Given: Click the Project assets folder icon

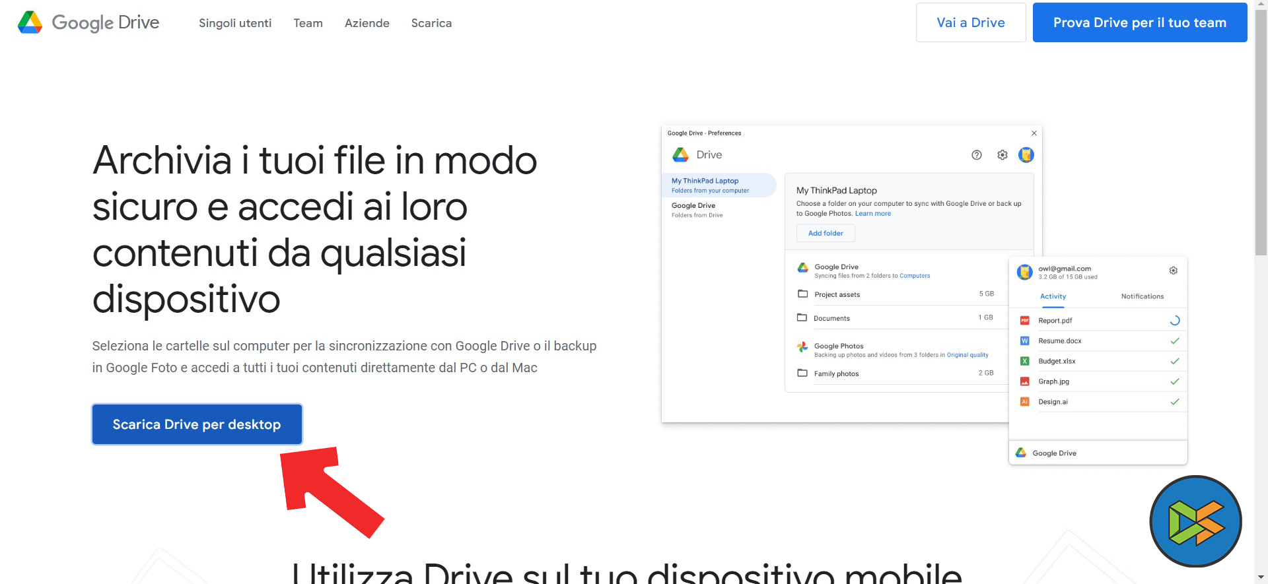Looking at the screenshot, I should coord(802,294).
